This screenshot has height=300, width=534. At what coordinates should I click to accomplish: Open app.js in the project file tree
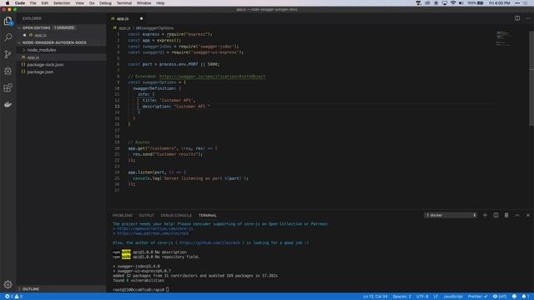33,57
